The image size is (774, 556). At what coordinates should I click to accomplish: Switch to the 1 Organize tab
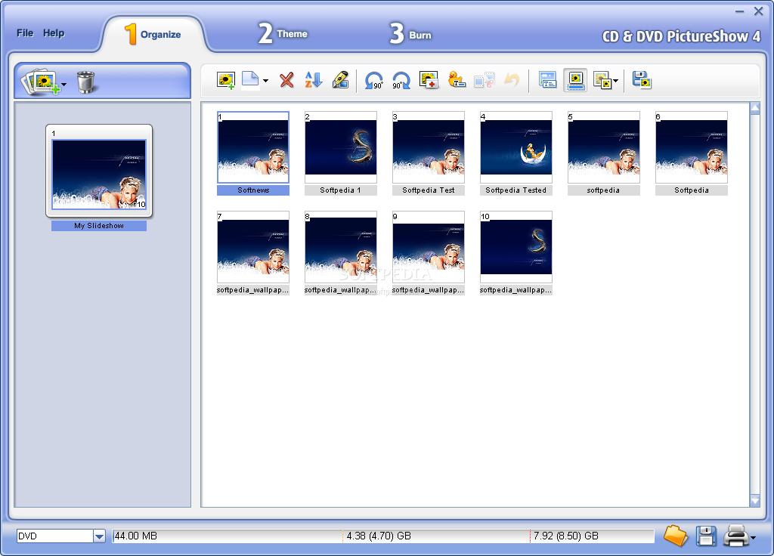(x=153, y=34)
